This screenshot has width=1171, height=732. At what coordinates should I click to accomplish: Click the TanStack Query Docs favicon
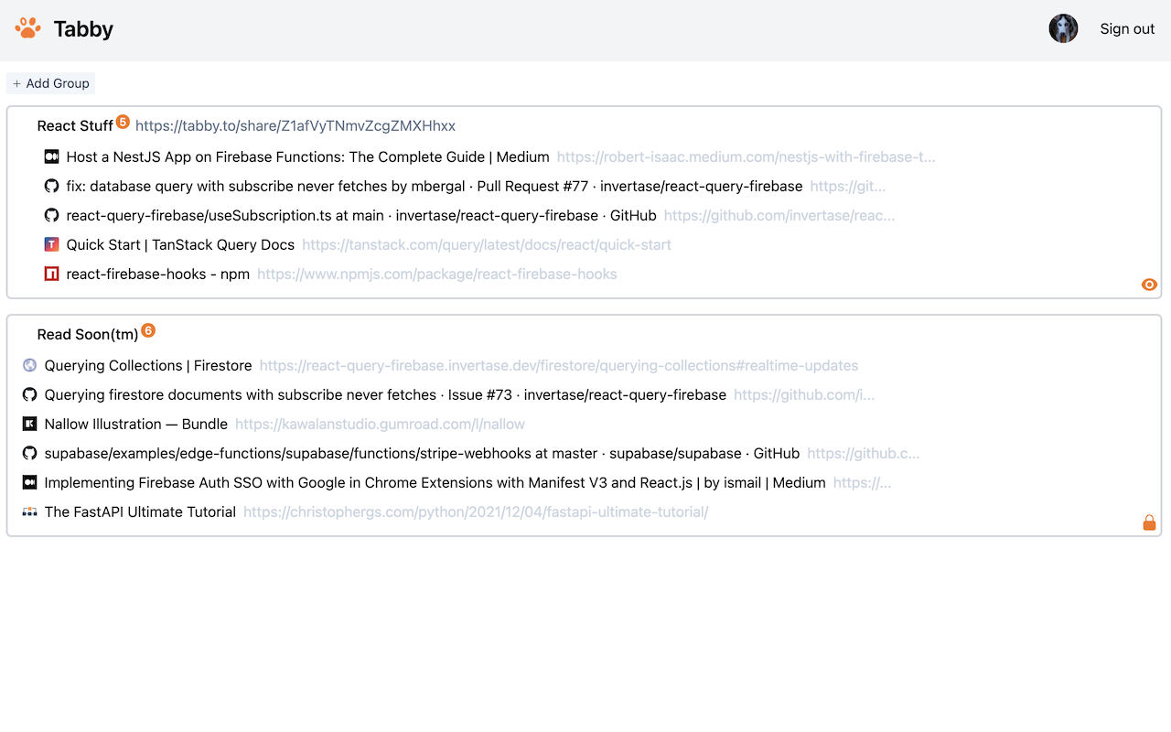52,244
